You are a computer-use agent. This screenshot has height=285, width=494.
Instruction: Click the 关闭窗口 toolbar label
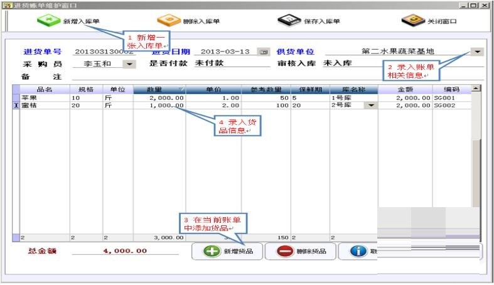442,21
